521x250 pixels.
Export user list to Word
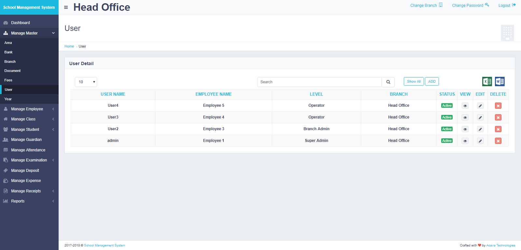tap(500, 81)
